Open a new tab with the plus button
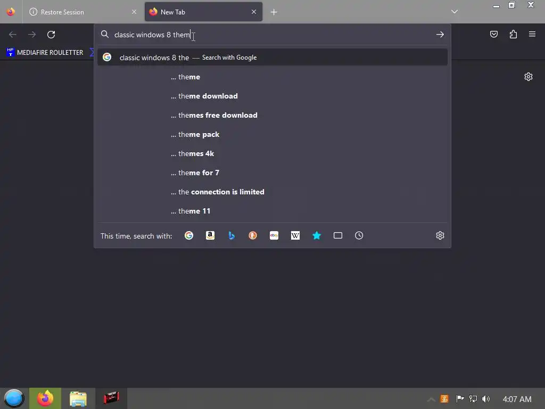The image size is (545, 409). pyautogui.click(x=274, y=12)
